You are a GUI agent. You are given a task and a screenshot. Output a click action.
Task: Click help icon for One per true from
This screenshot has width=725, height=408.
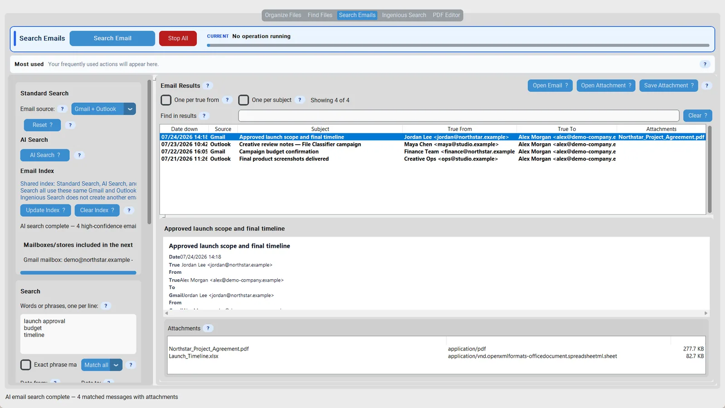[x=227, y=100]
